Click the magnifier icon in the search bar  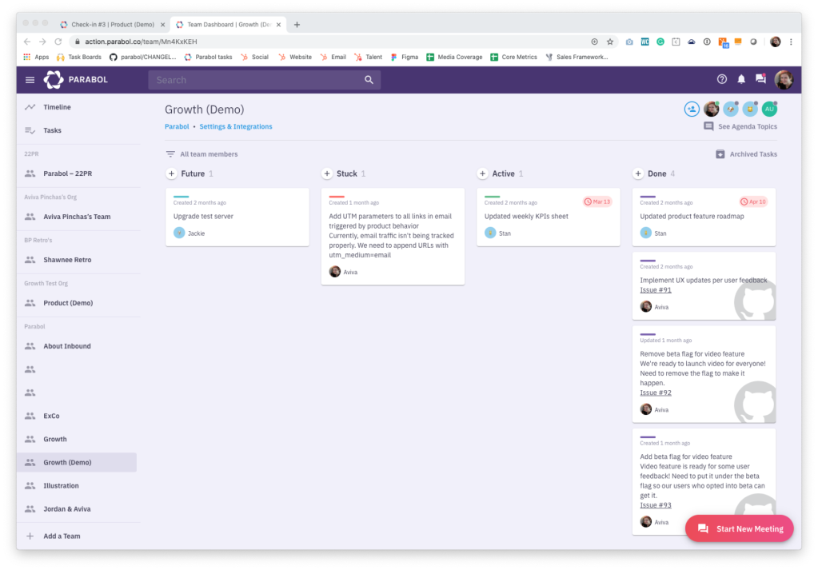(369, 80)
